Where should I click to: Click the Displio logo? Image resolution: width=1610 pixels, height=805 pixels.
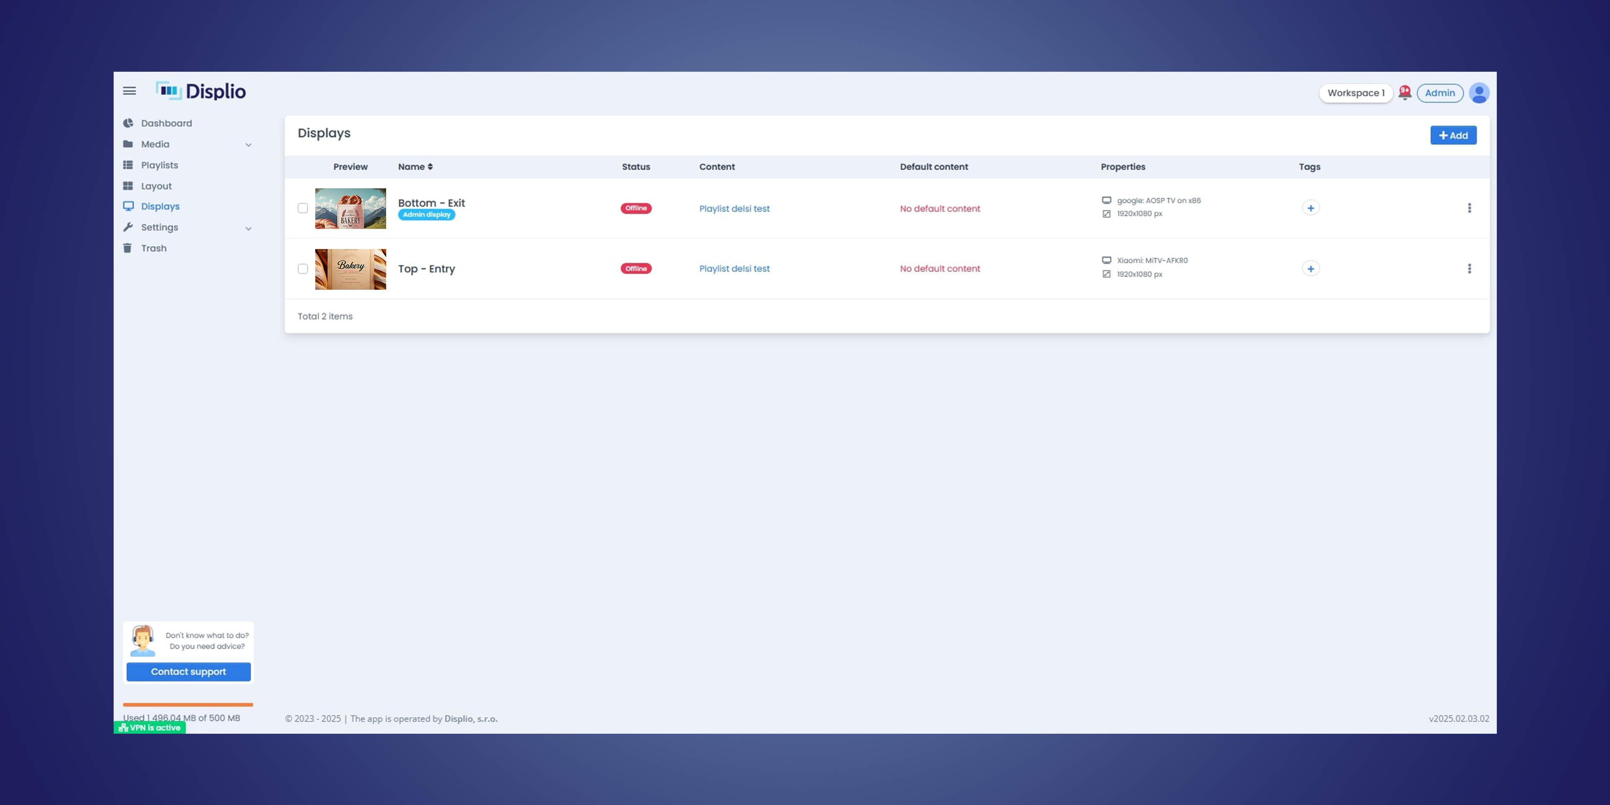click(201, 91)
